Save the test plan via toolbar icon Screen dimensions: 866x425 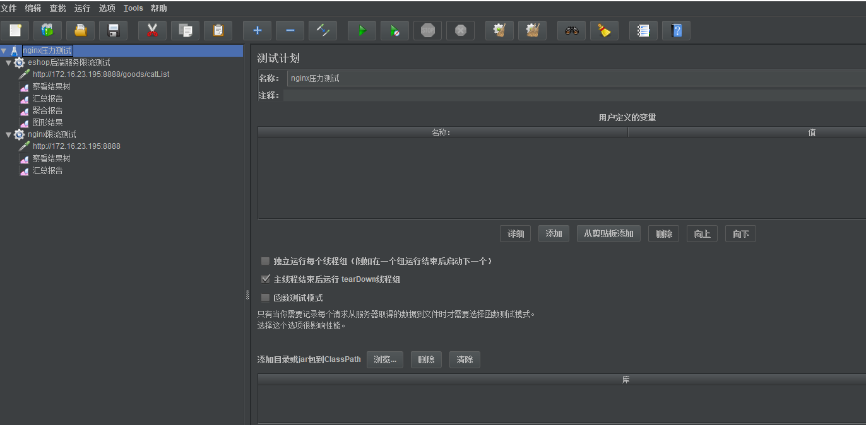[x=113, y=30]
